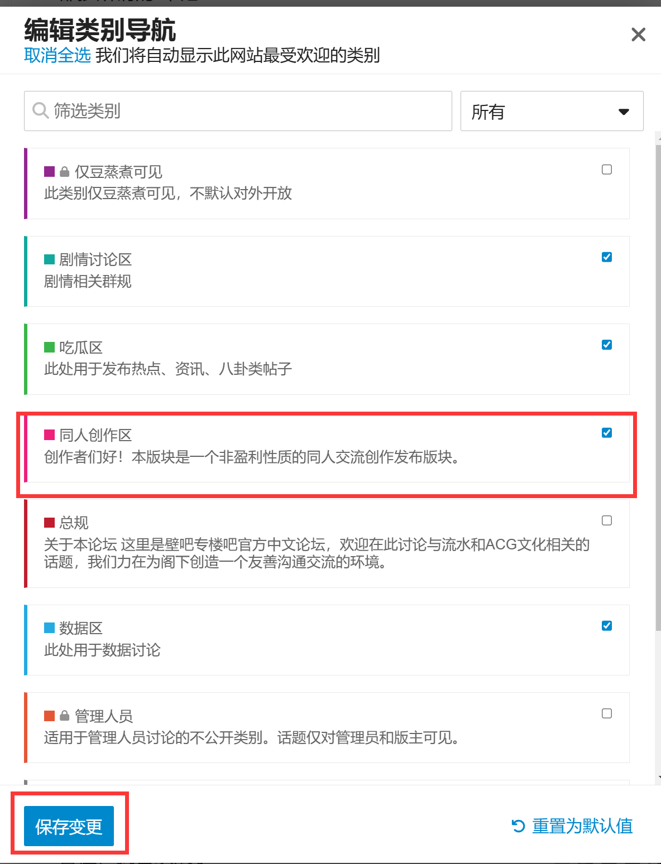Click the lock icon beside 管理人员

point(65,716)
